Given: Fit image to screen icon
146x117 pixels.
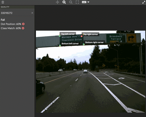Looking at the screenshot, I should click(x=77, y=2).
